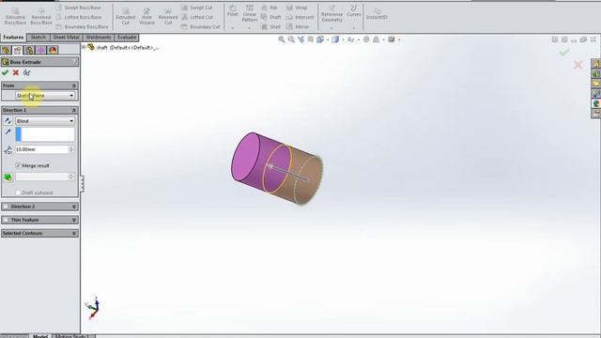The width and height of the screenshot is (601, 338).
Task: Choose Boundary Boss/Base in the ribbon
Action: point(82,27)
